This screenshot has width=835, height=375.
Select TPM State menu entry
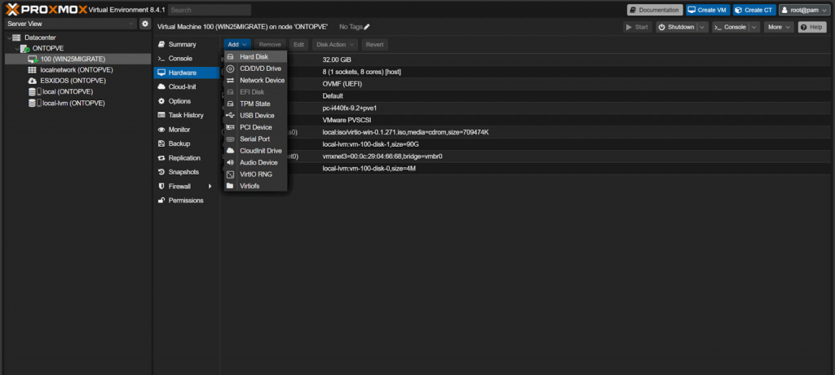255,104
